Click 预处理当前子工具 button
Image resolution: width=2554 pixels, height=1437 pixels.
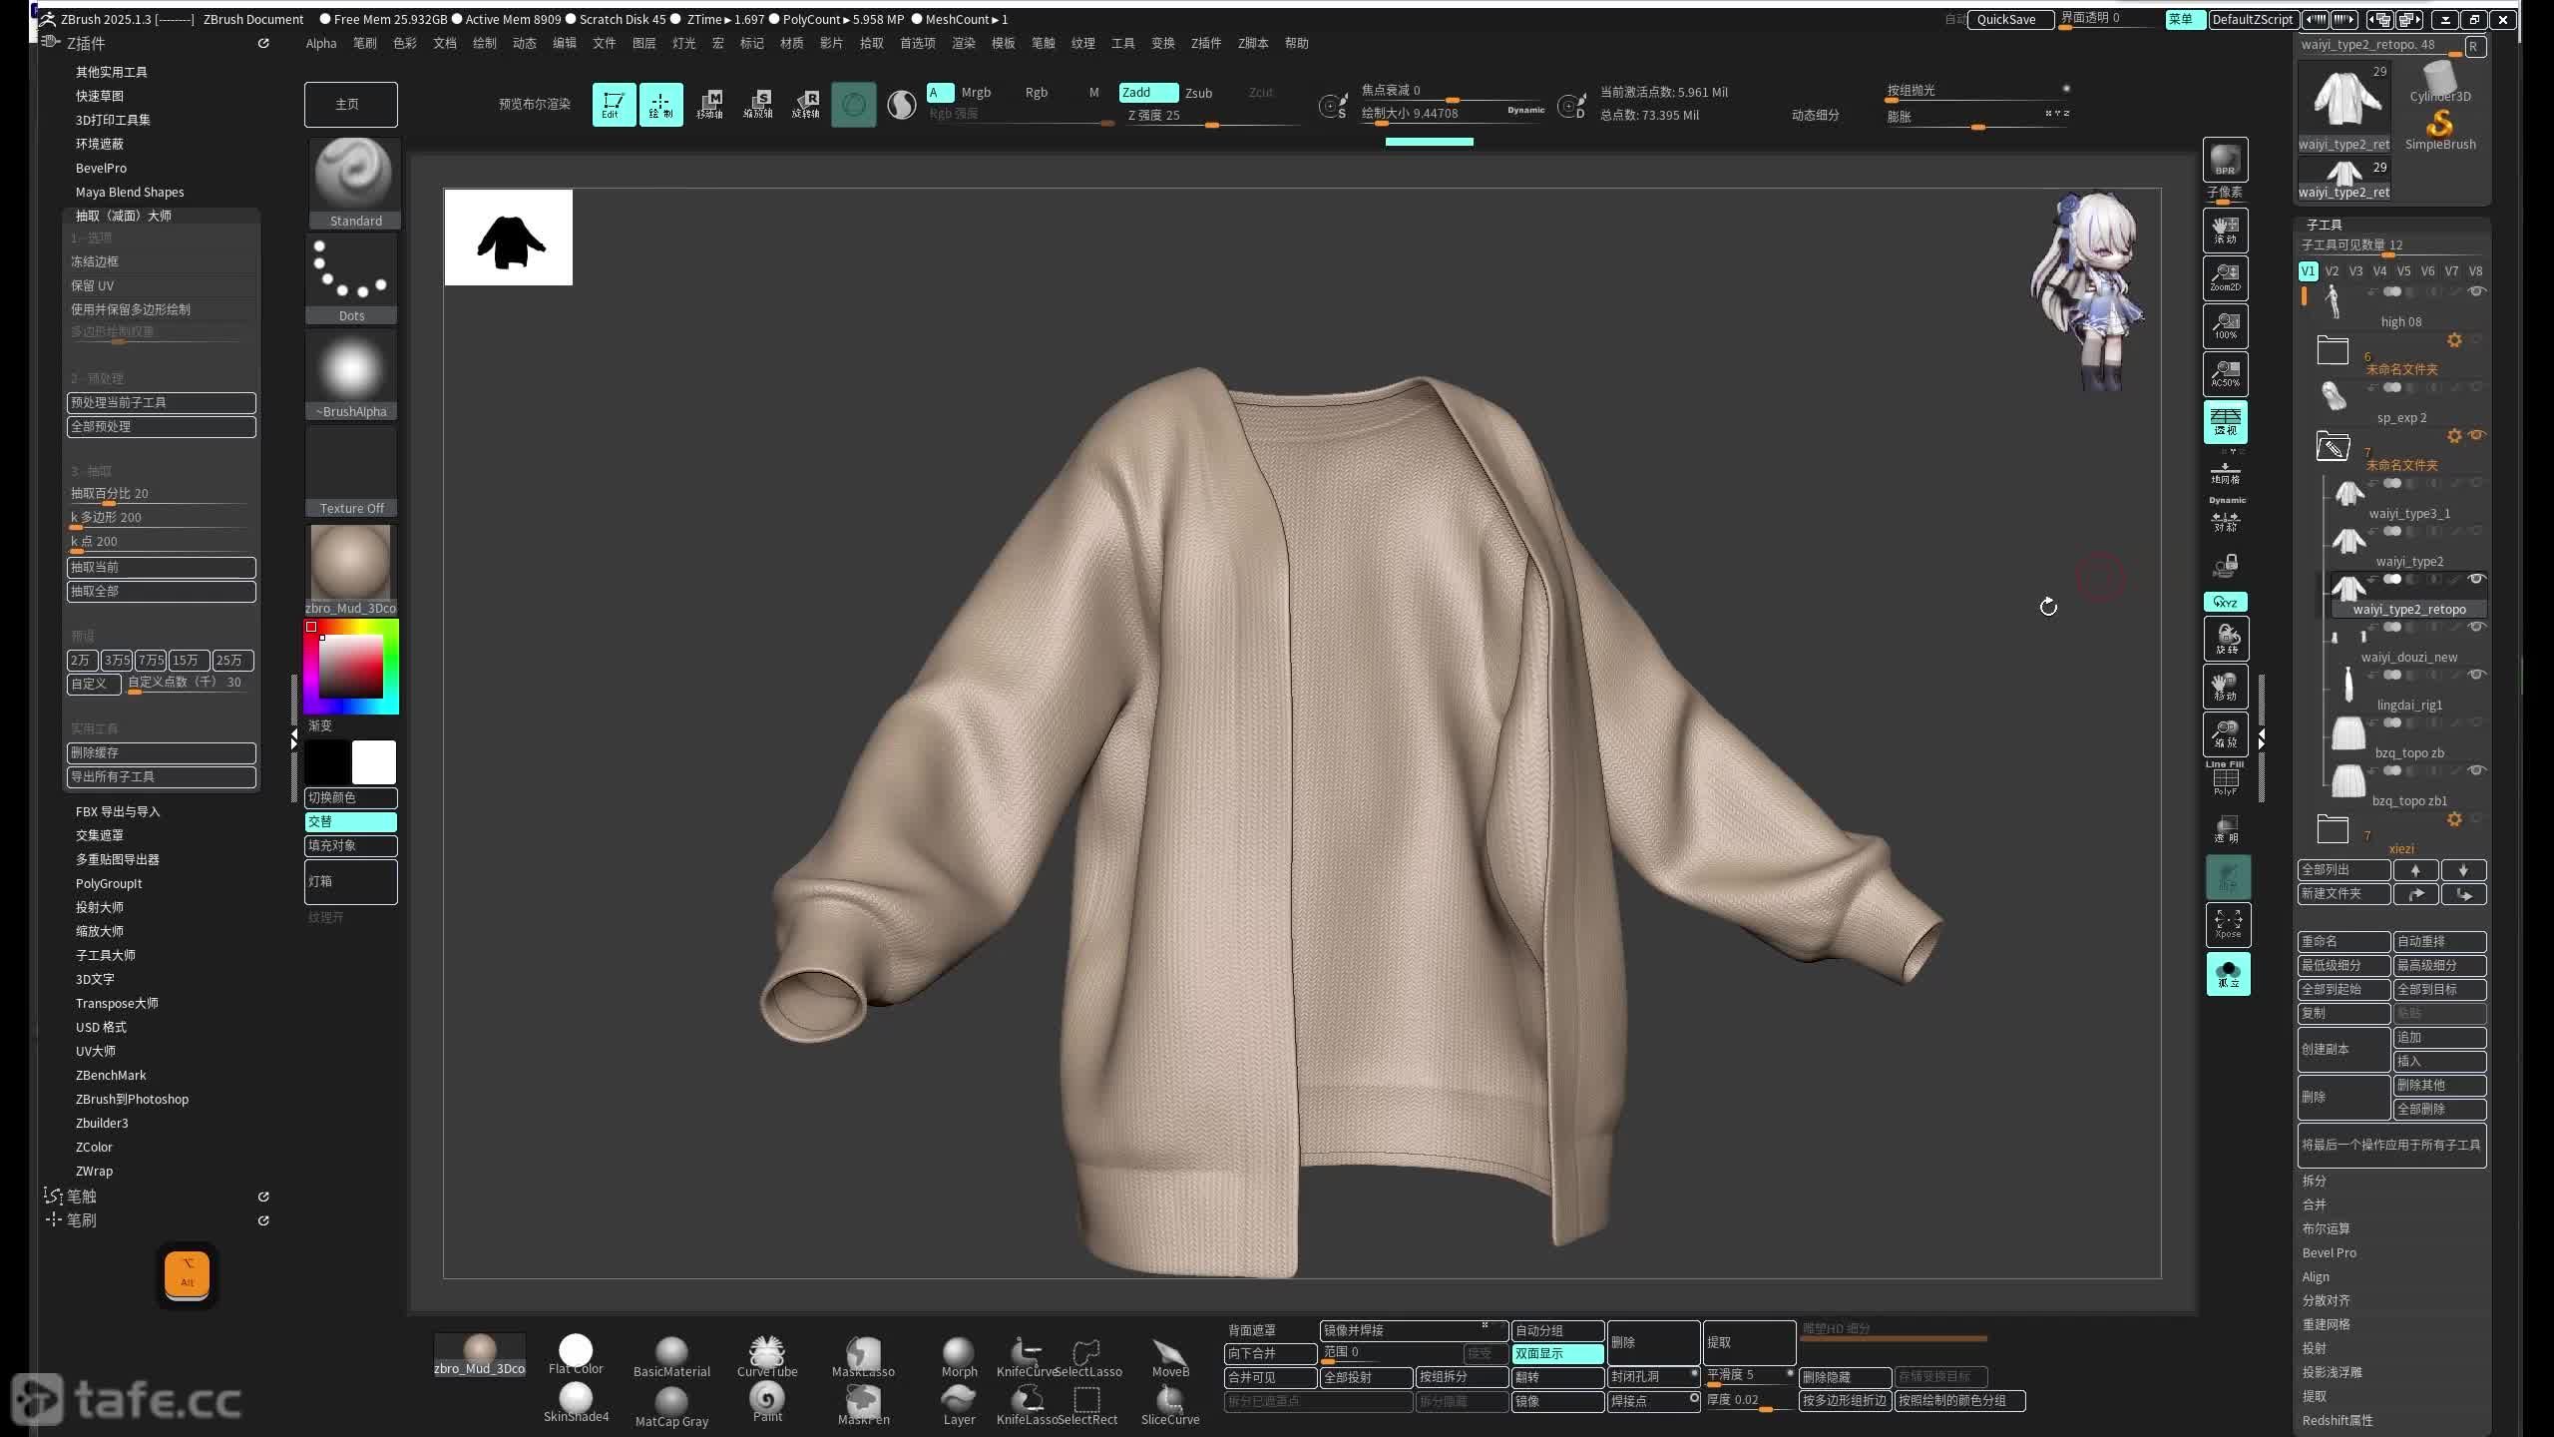coord(161,402)
